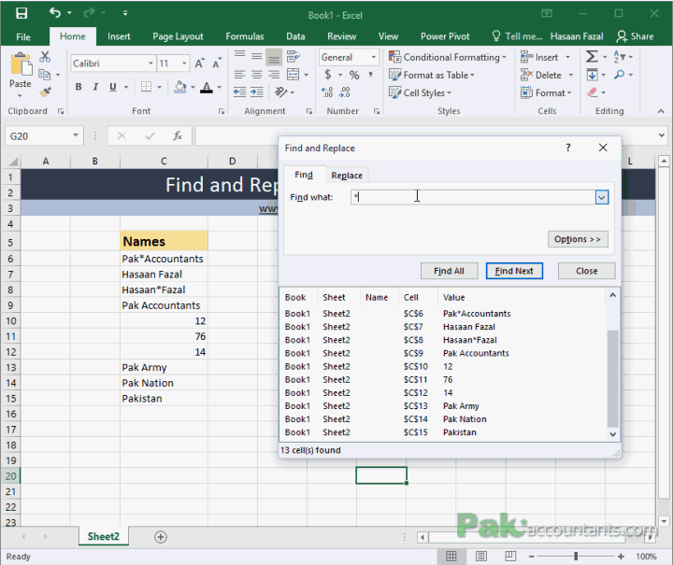Viewport: 673px width, 565px height.
Task: Click the Orientation text angle icon
Action: click(281, 92)
